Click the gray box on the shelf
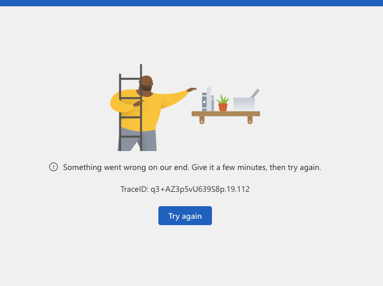This screenshot has height=286, width=383. 244,105
